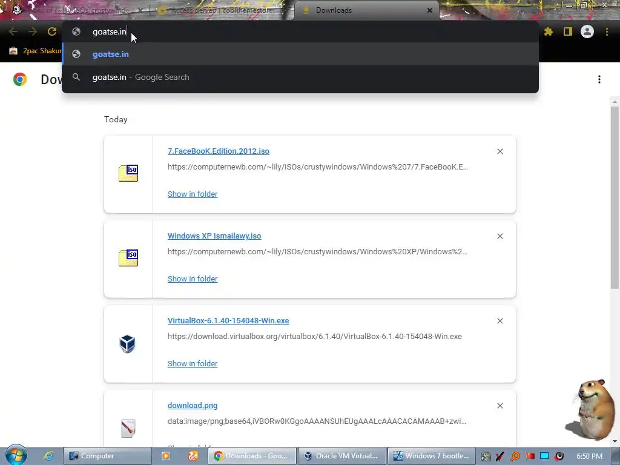
Task: Click the blue monitor tray icon
Action: coord(544,456)
